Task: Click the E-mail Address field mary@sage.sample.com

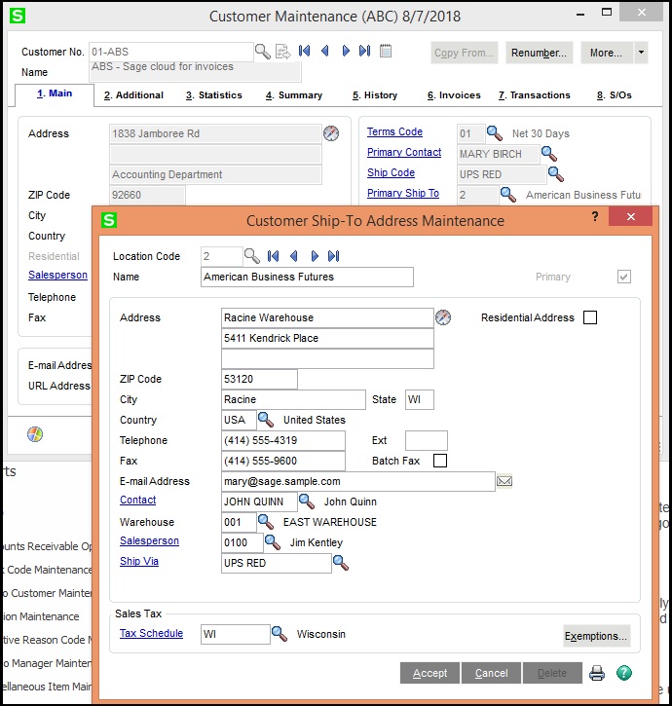Action: click(x=358, y=481)
